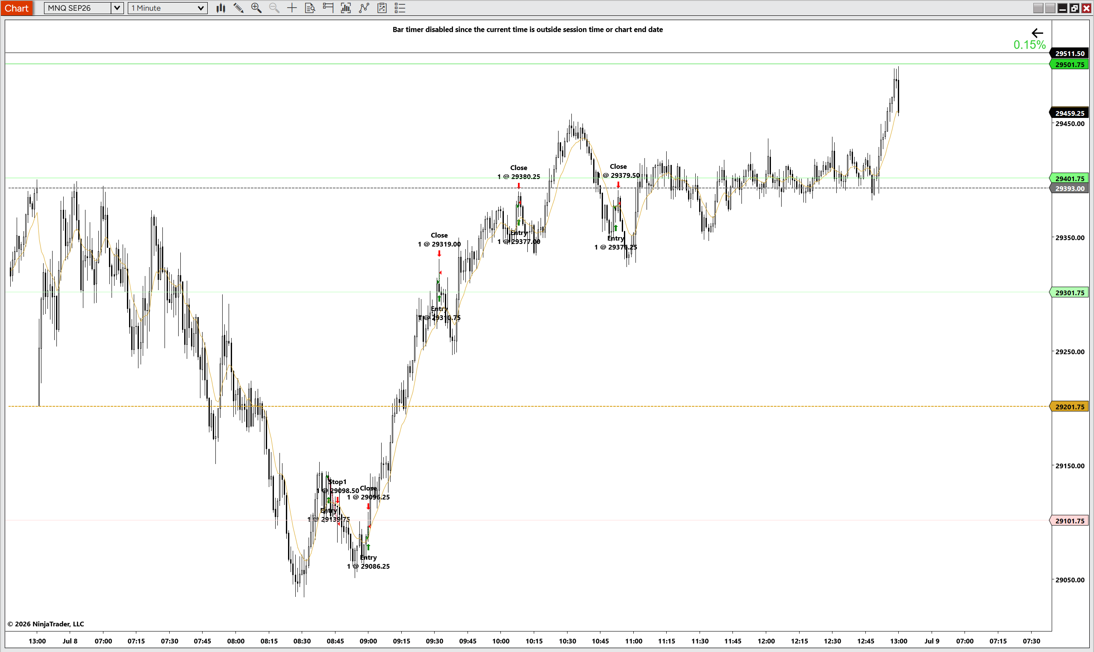Image resolution: width=1094 pixels, height=652 pixels.
Task: Open the 1 Minute interval dropdown
Action: click(168, 8)
